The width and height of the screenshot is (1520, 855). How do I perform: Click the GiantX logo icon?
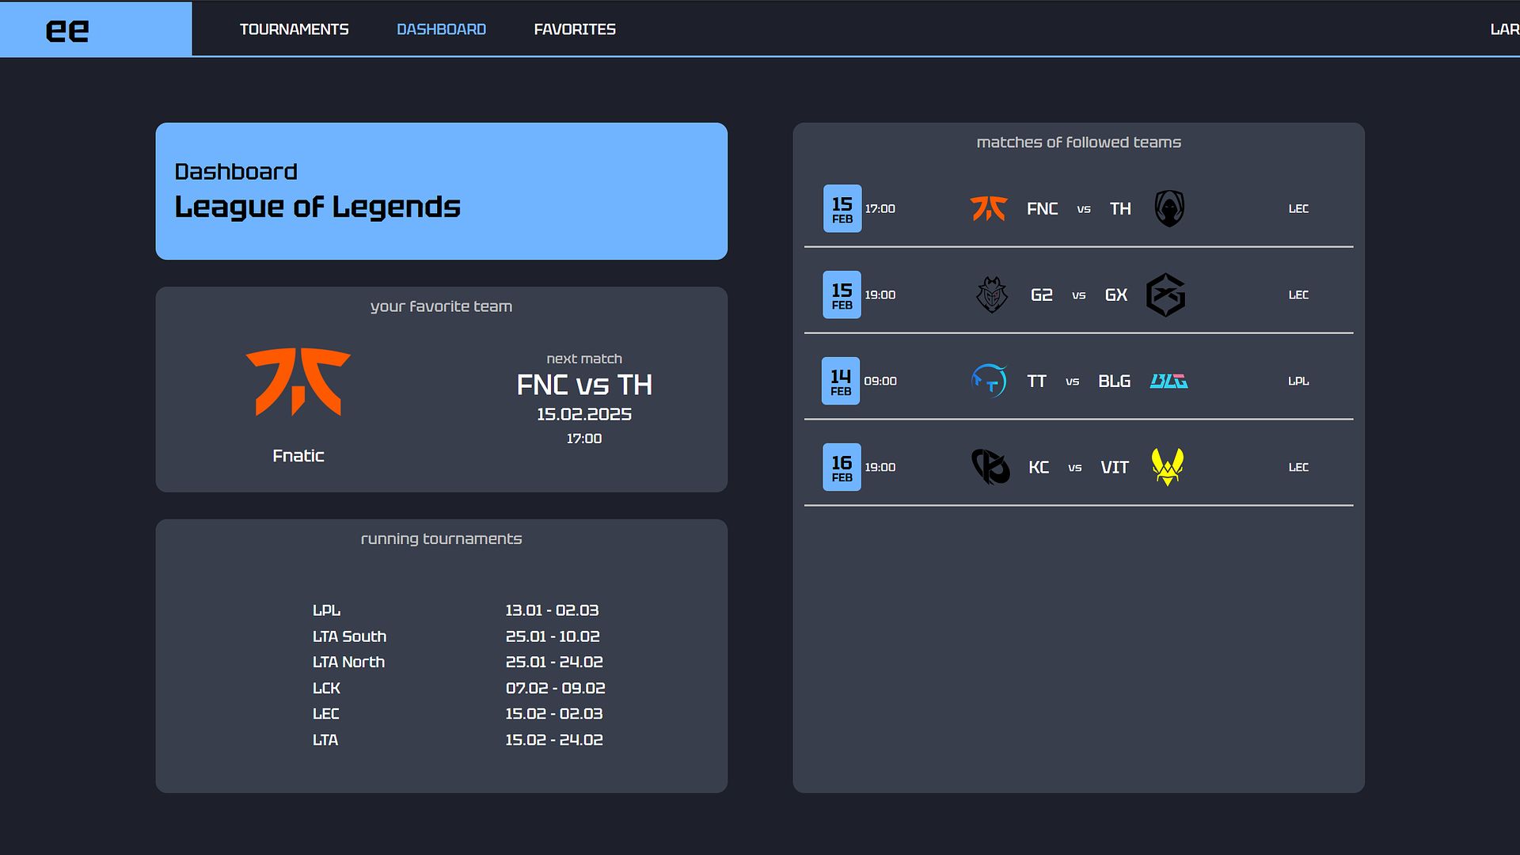pyautogui.click(x=1166, y=294)
